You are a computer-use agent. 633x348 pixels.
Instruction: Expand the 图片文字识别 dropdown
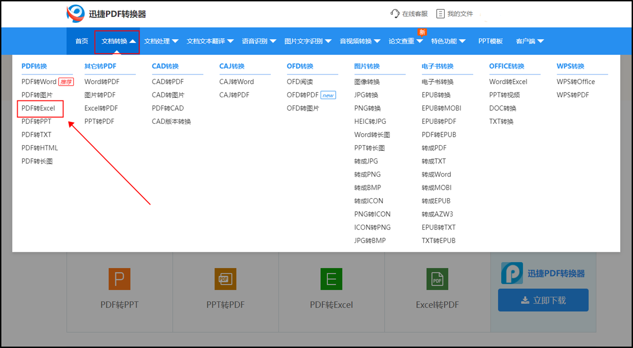click(x=328, y=41)
